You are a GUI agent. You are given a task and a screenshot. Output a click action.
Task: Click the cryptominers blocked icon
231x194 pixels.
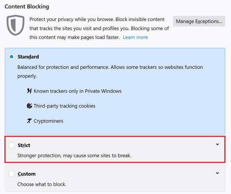[29, 121]
